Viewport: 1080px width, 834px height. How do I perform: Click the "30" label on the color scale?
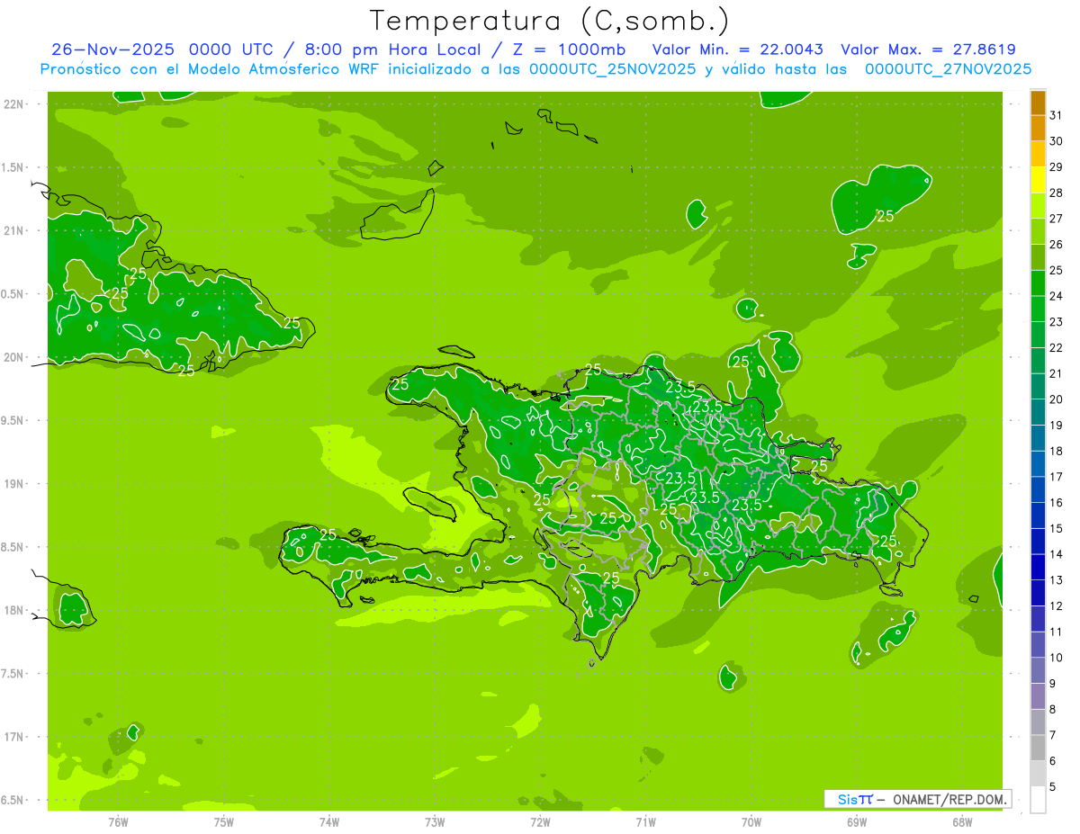(x=1056, y=141)
